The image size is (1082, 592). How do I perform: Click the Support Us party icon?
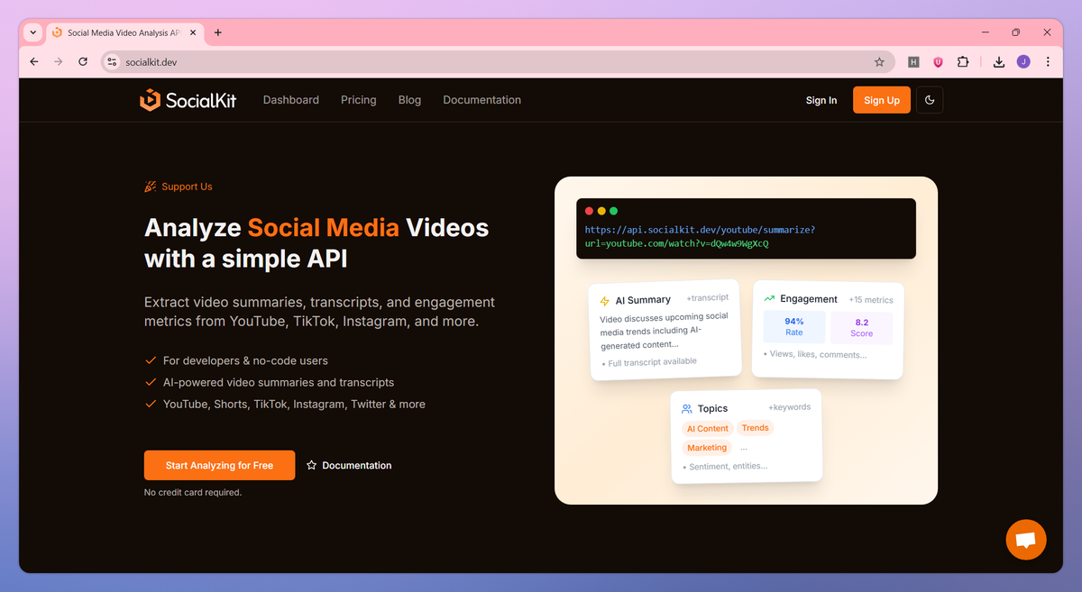click(151, 187)
